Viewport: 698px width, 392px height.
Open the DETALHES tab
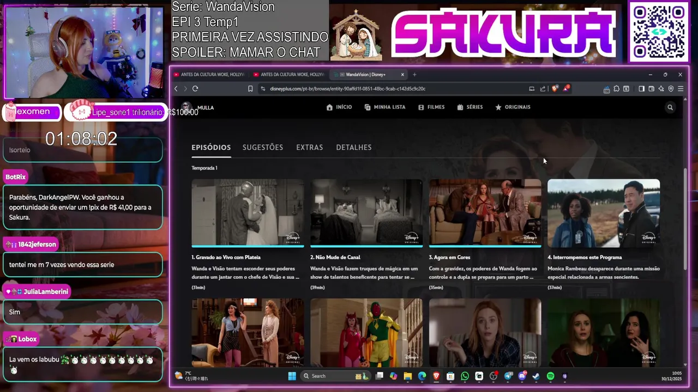354,148
